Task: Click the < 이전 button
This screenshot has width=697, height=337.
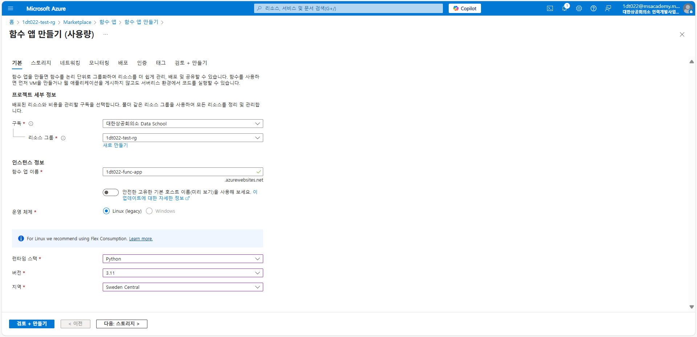Action: (76, 324)
